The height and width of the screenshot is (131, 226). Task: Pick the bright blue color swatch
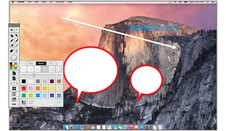[x=38, y=95]
